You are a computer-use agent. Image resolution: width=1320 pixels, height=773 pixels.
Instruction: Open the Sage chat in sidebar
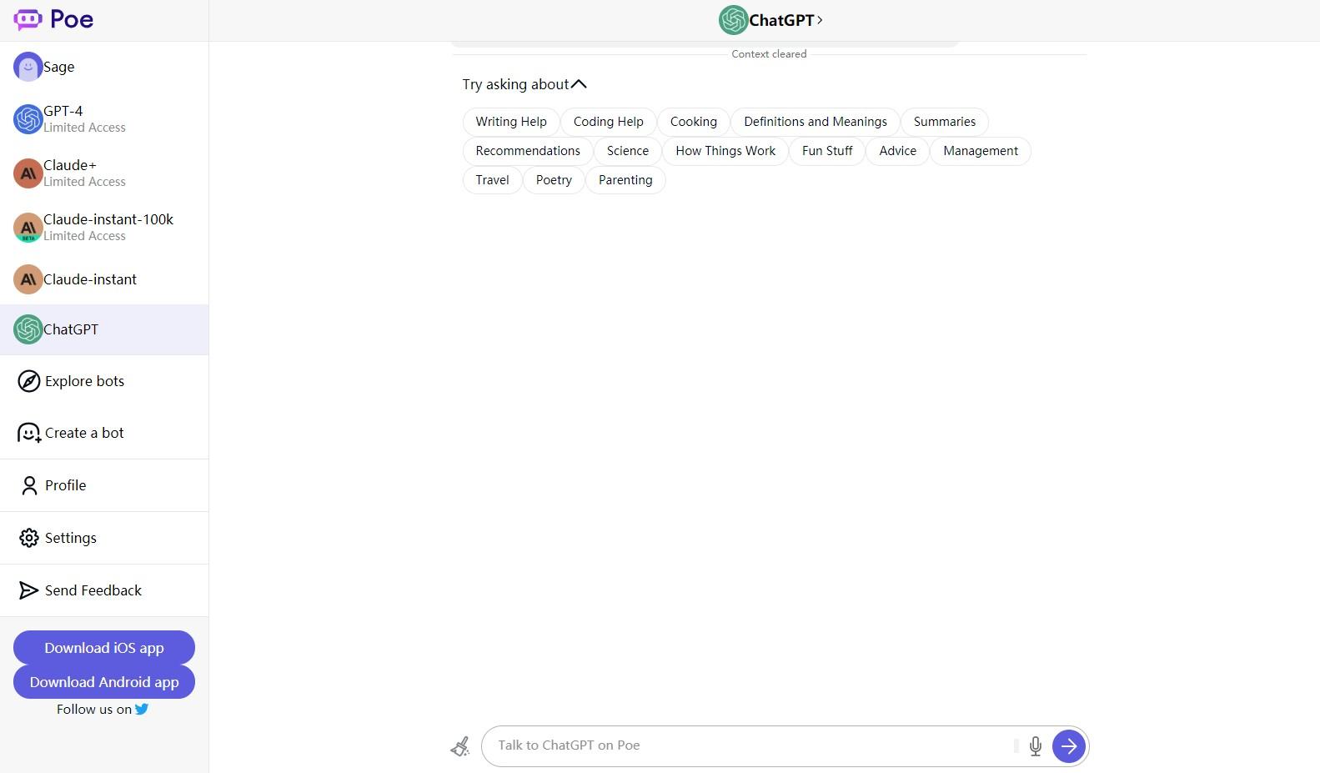[104, 67]
